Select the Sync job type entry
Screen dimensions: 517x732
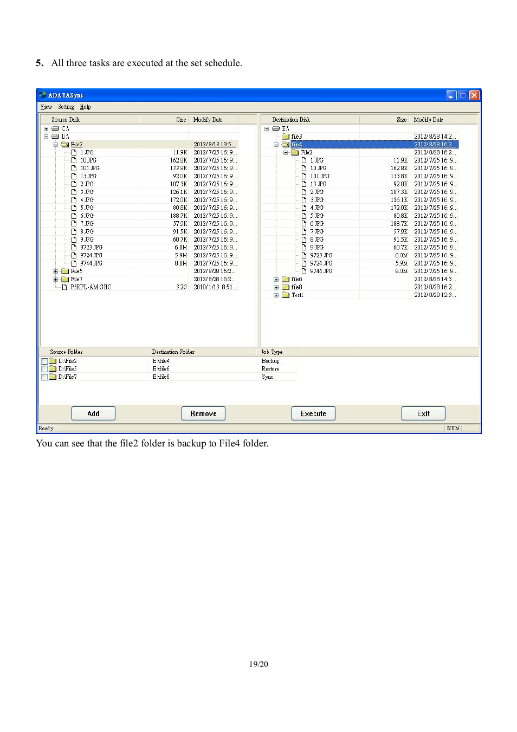point(267,377)
